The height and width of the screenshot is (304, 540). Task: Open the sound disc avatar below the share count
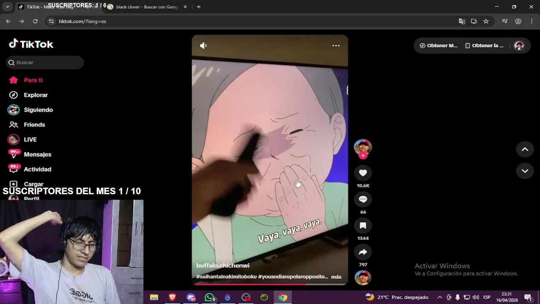click(363, 278)
